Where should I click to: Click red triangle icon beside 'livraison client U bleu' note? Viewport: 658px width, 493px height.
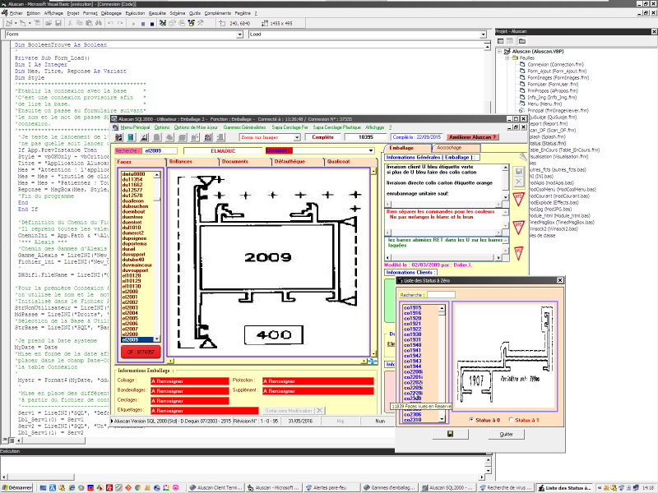click(519, 199)
